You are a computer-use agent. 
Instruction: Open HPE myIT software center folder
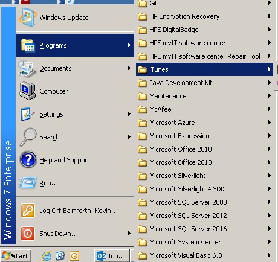click(x=204, y=43)
